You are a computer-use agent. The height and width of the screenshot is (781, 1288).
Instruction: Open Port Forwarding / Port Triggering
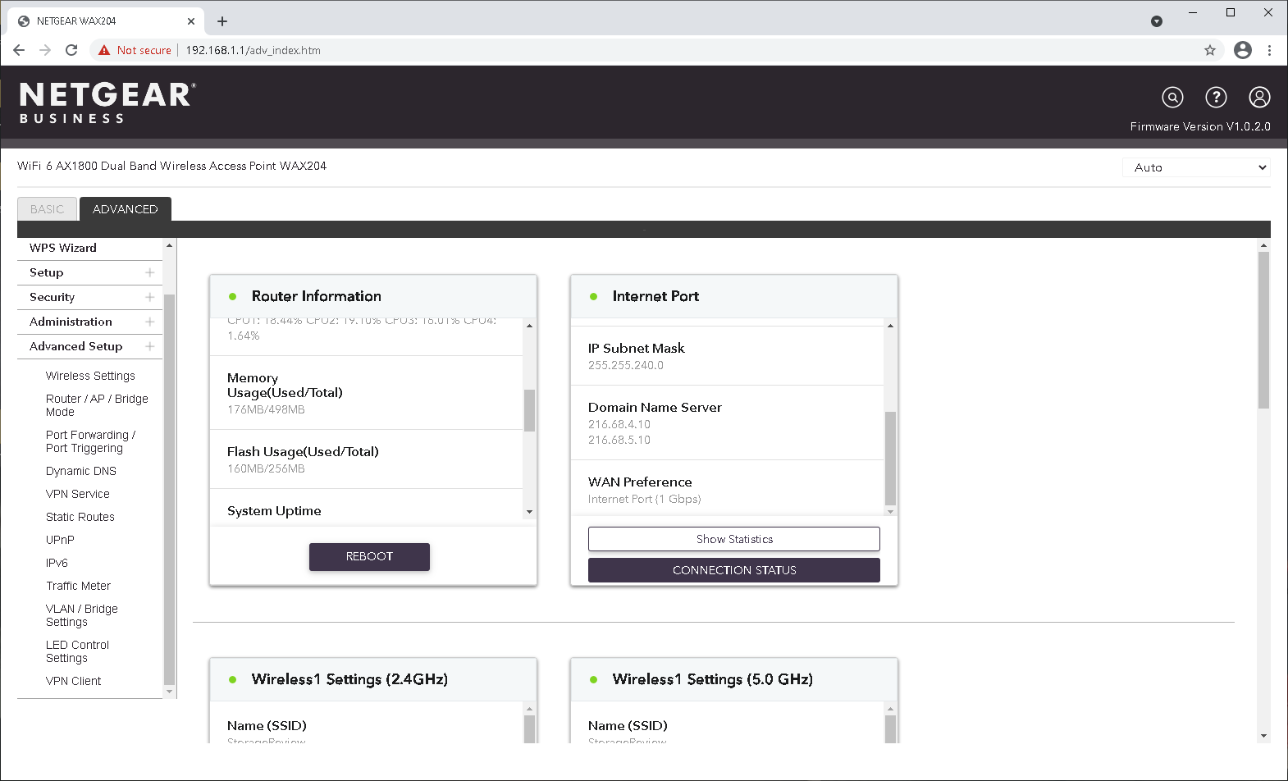pyautogui.click(x=90, y=441)
